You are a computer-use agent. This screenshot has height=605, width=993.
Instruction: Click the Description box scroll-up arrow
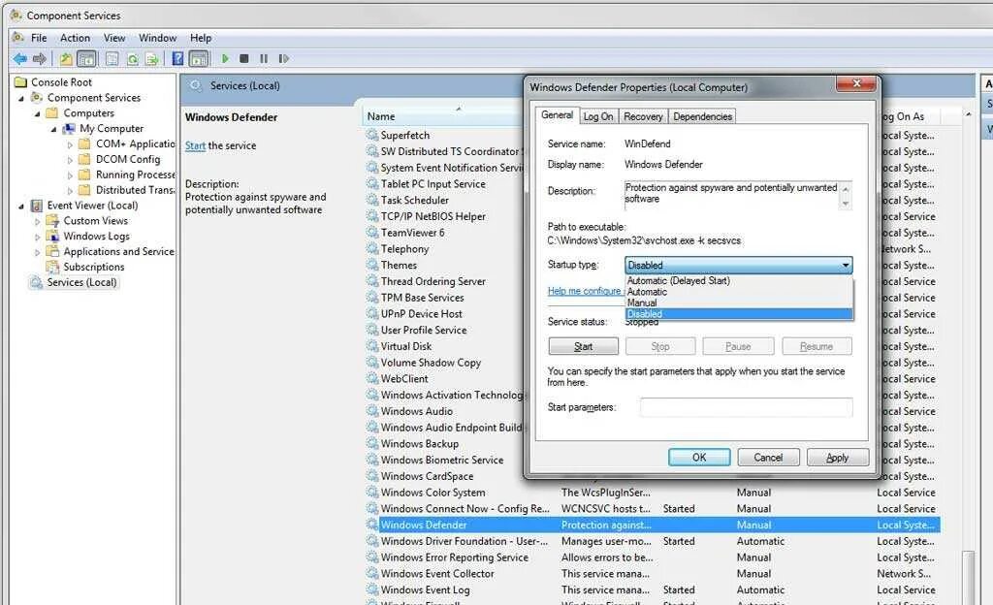click(x=845, y=189)
